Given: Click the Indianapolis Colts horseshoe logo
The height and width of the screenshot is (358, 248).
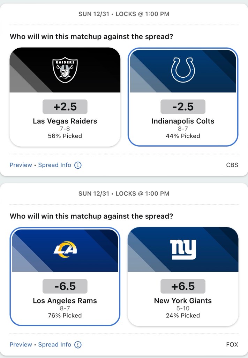Looking at the screenshot, I should (183, 70).
